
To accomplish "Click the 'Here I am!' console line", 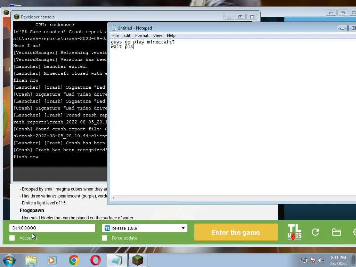I will pyautogui.click(x=27, y=46).
